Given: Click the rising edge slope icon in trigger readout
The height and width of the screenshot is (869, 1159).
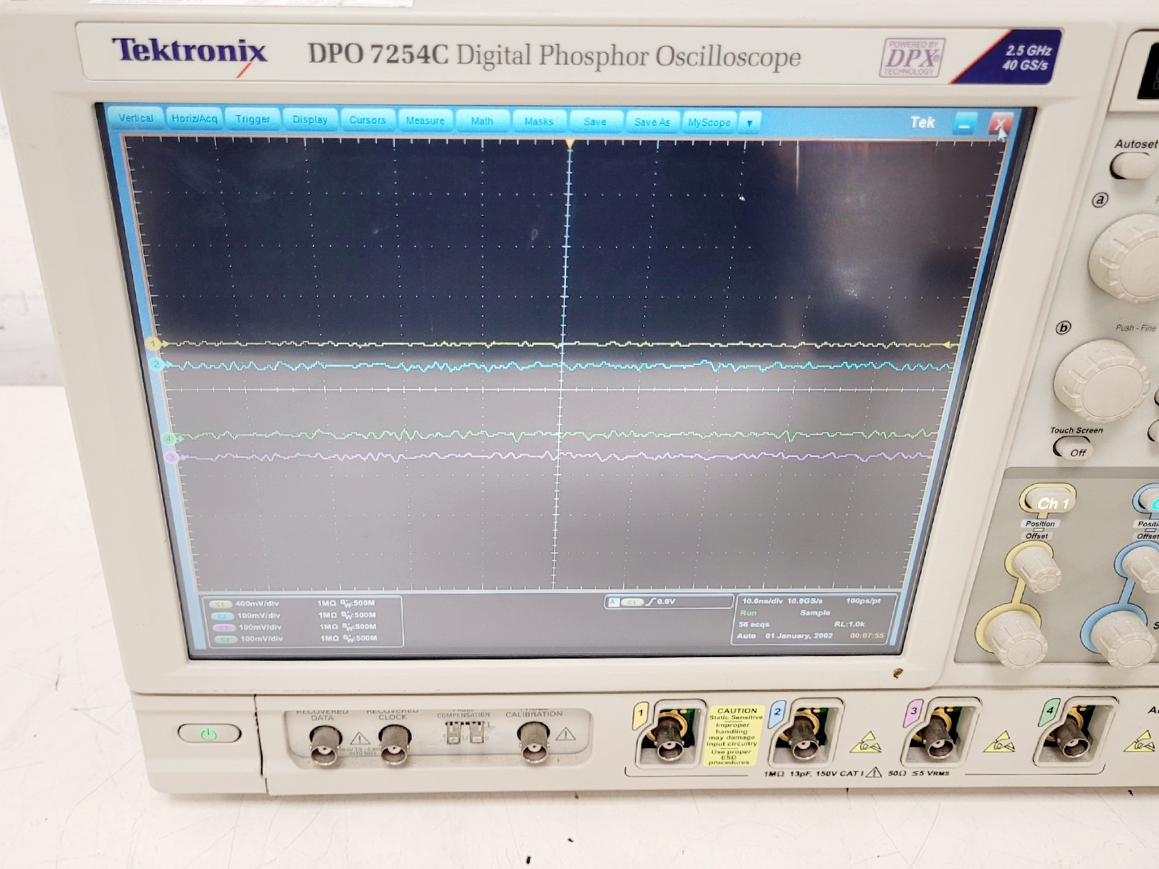Looking at the screenshot, I should coord(650,601).
